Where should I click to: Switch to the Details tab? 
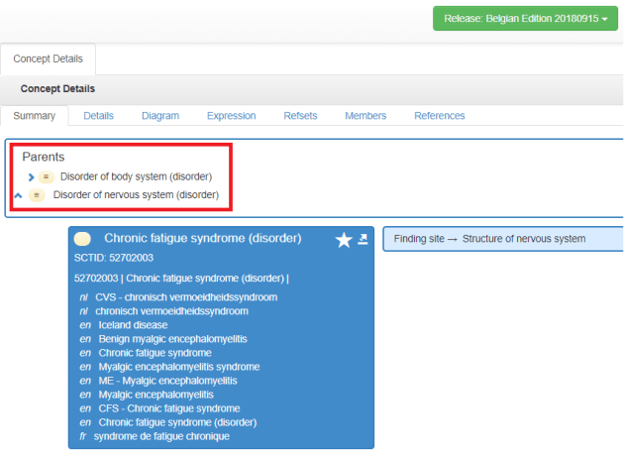pyautogui.click(x=98, y=116)
